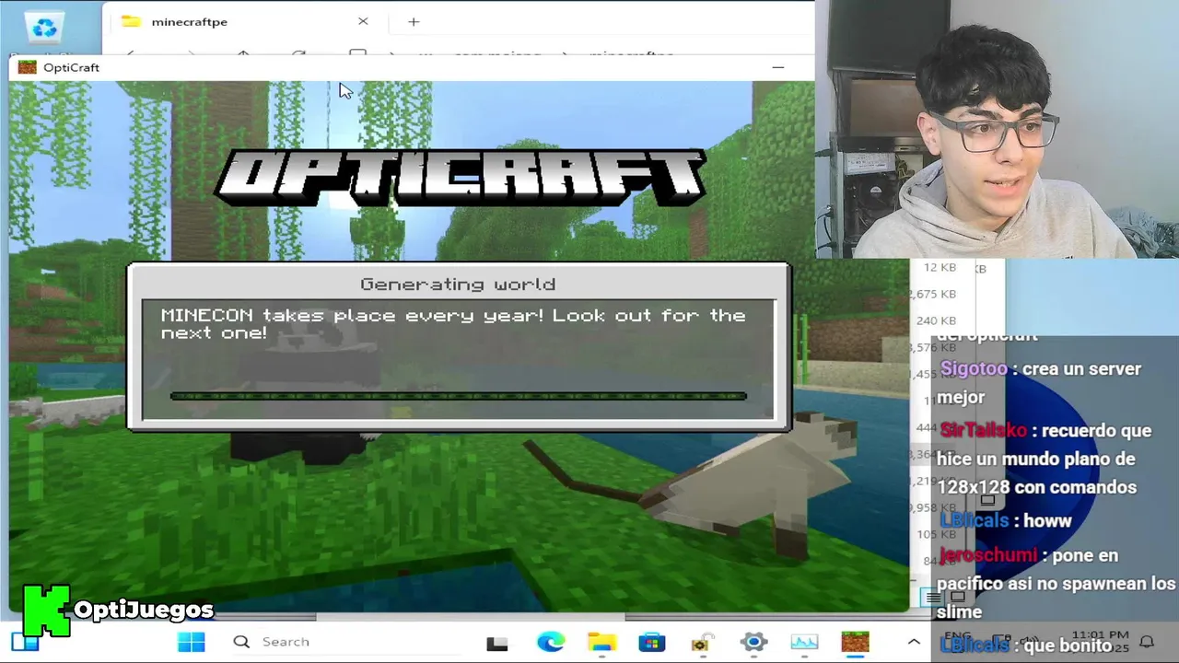
Task: Click the OptiCraft logo title
Action: [460, 177]
